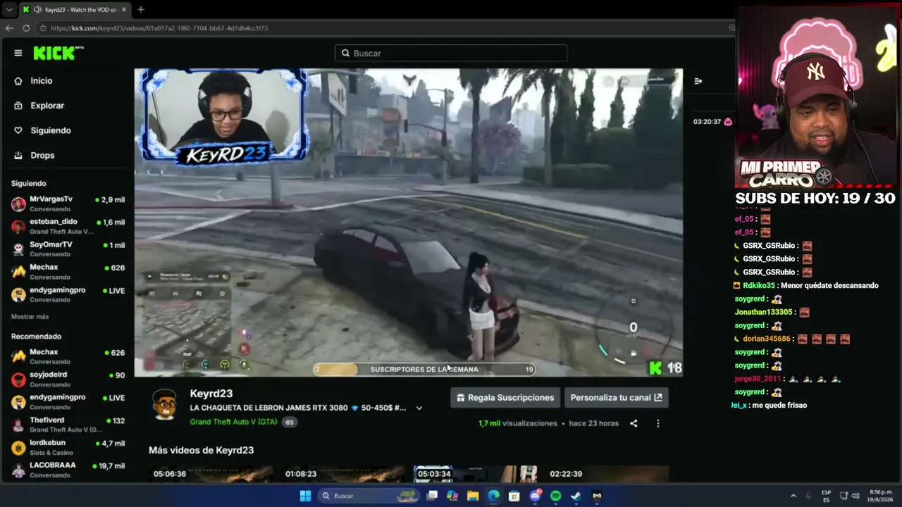Open endygamingpro channel in Siguiendo list
The image size is (902, 507).
pos(68,294)
